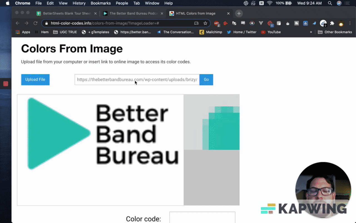Click the red spiral extension with badge 1
This screenshot has width=356, height=223.
pyautogui.click(x=270, y=24)
